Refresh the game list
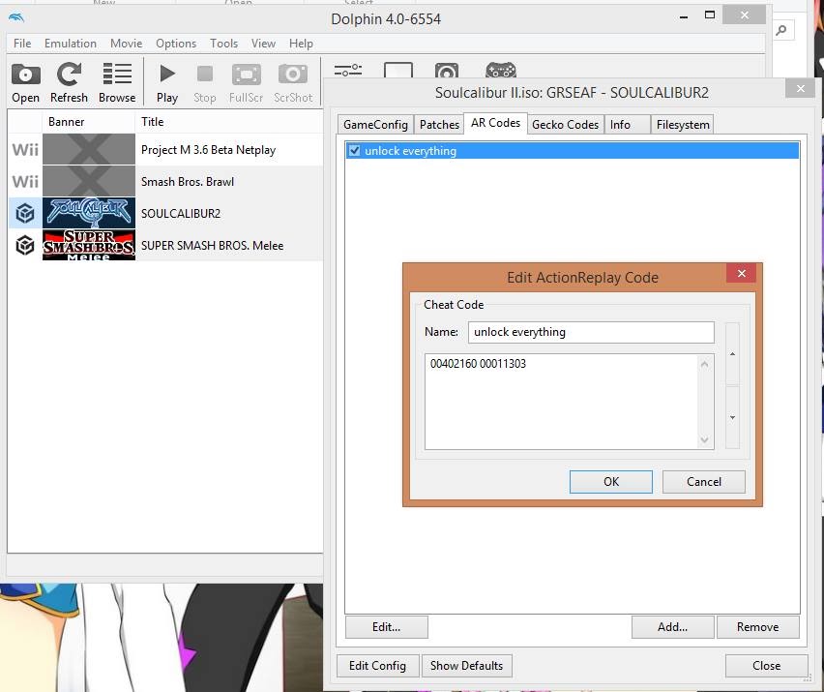 click(x=69, y=83)
